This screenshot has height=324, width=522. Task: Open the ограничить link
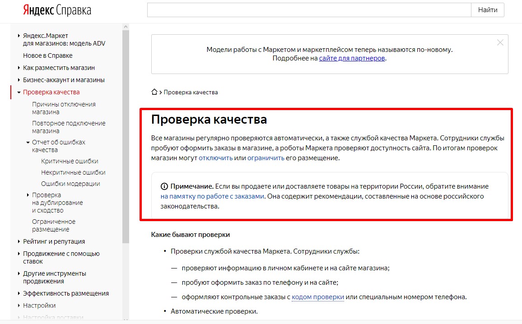(x=266, y=158)
